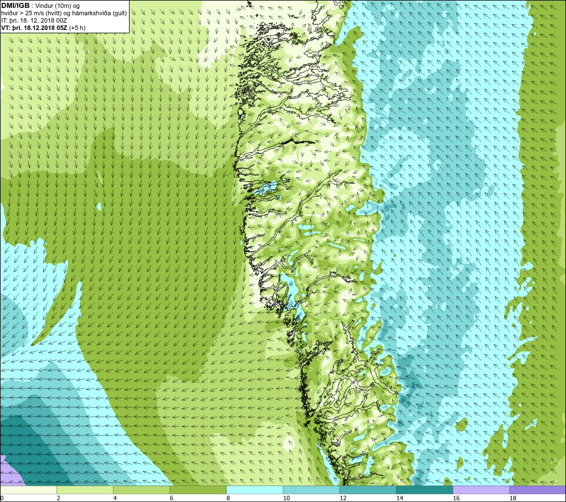566x502 pixels.
Task: Click the 6-8 m/s dark green legend swatch
Action: (198, 490)
